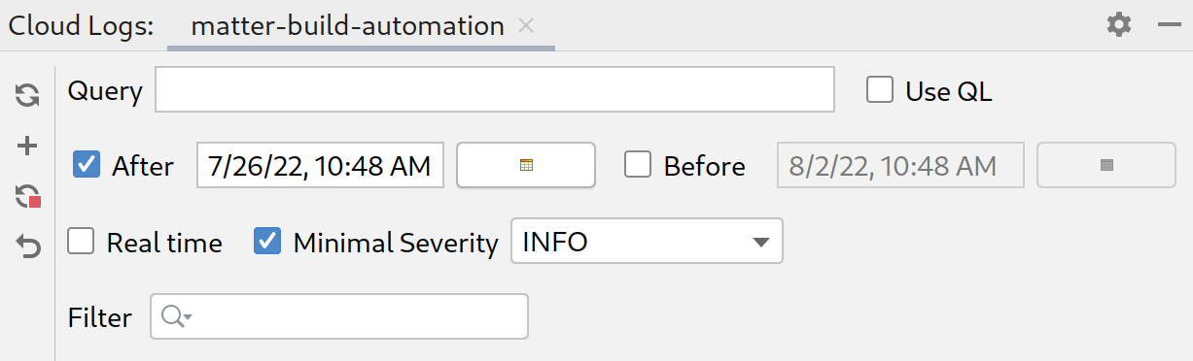Click the undo arrow icon in sidebar

28,248
